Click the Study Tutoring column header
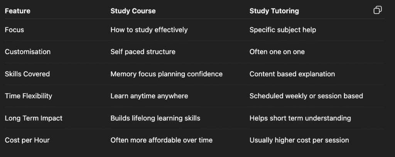This screenshot has width=395, height=157. (274, 11)
